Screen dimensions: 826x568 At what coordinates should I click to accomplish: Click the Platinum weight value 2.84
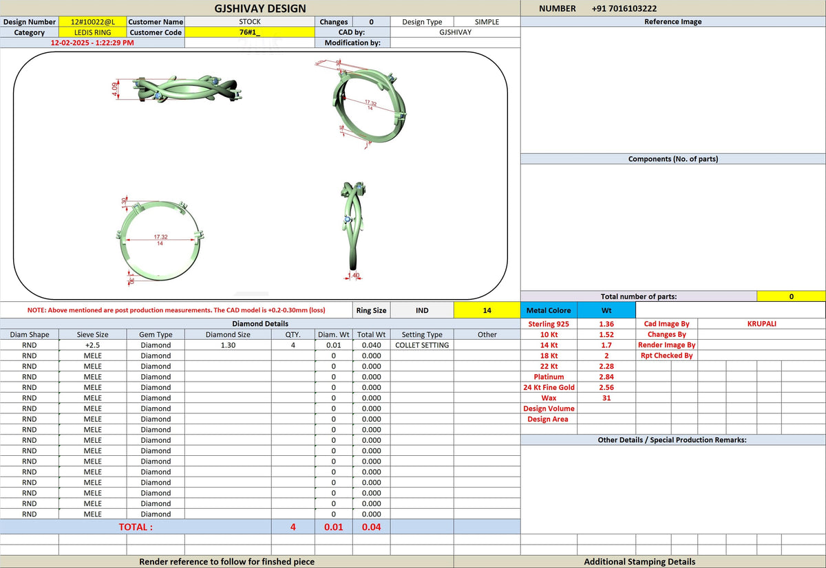click(606, 377)
